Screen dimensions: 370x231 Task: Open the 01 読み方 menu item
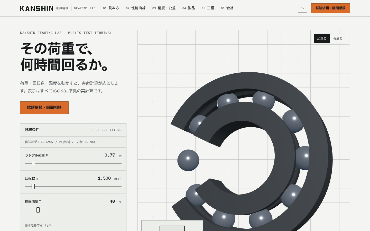111,8
